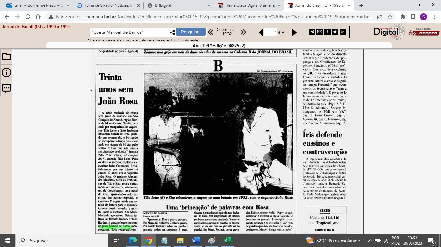The image size is (441, 247).
Task: Click the DocPro Tecnologia logo
Action: click(424, 32)
